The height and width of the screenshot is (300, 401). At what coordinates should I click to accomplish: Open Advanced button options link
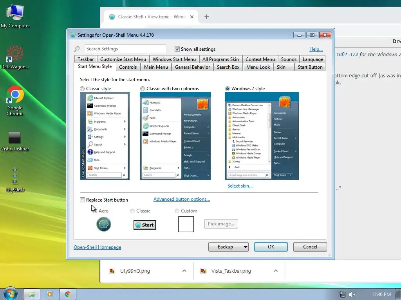coord(182,199)
